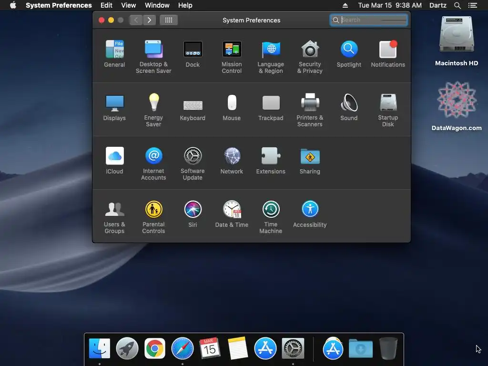Open the System Preferences app menu
Viewport: 488px width, 366px height.
59,5
